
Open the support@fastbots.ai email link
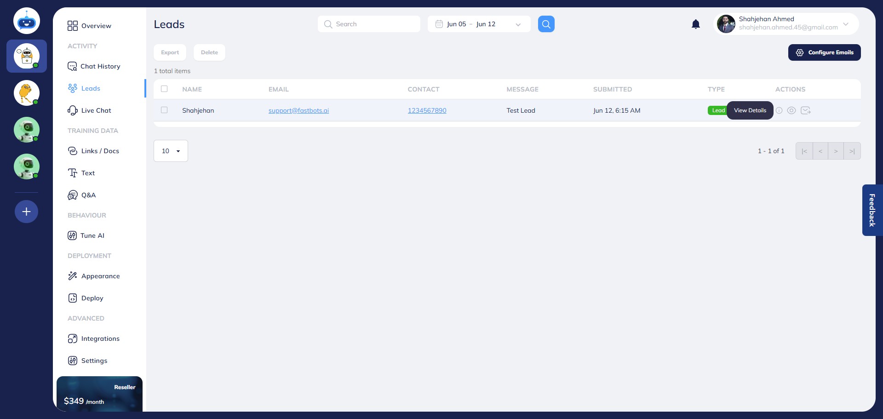[298, 110]
